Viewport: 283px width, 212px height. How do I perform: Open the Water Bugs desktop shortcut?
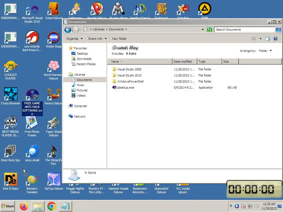(54, 40)
